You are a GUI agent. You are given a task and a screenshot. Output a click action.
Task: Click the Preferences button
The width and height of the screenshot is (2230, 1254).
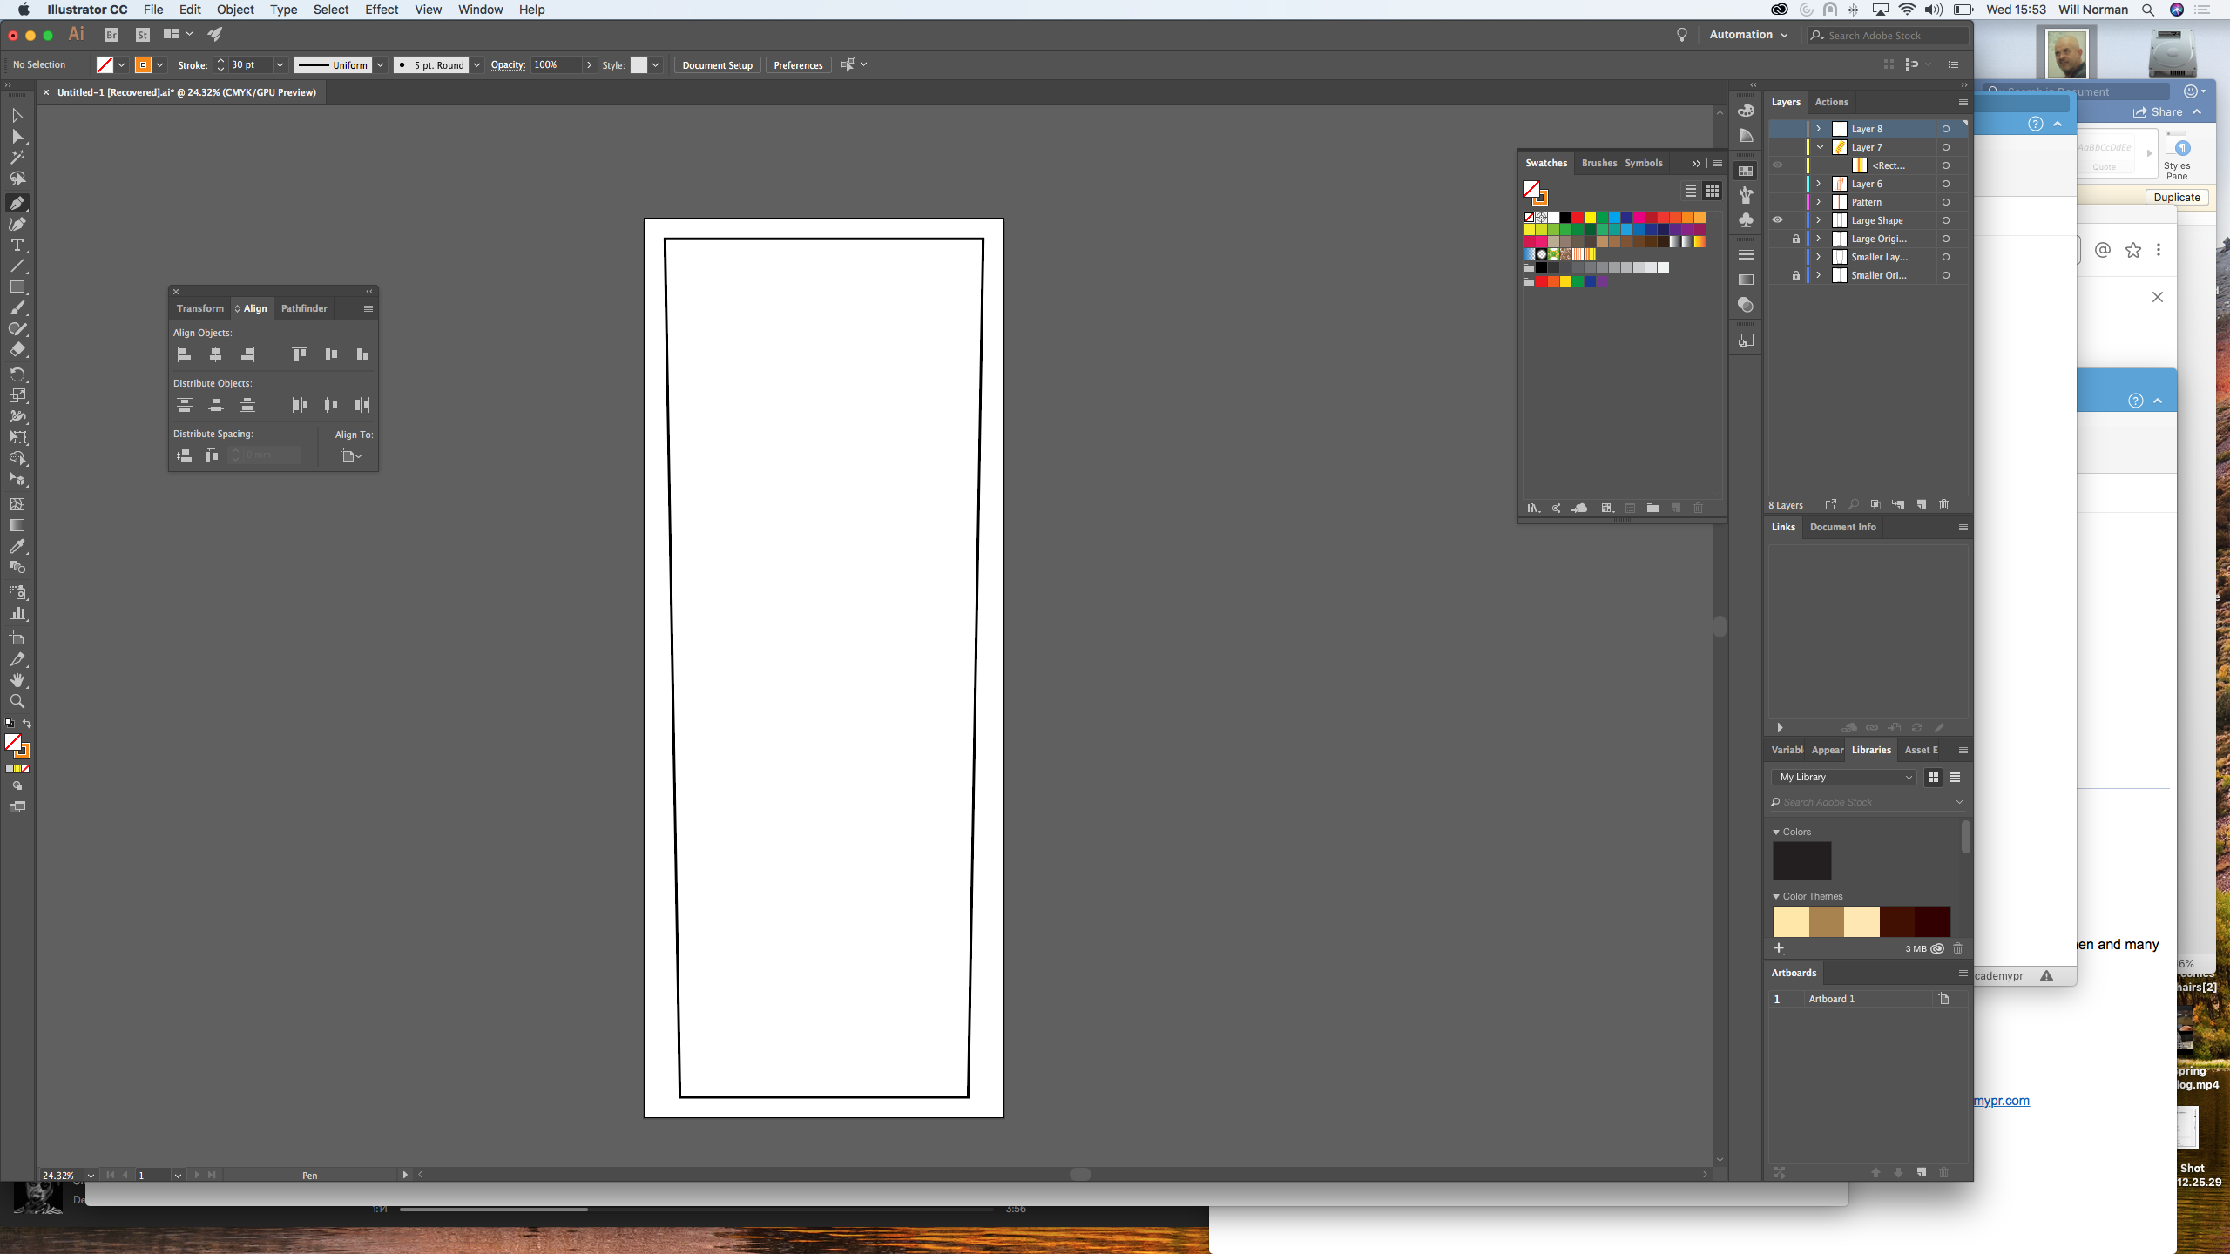click(x=797, y=65)
